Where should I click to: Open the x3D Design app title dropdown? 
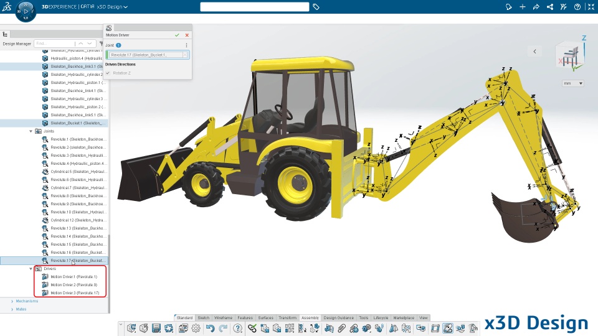point(112,7)
